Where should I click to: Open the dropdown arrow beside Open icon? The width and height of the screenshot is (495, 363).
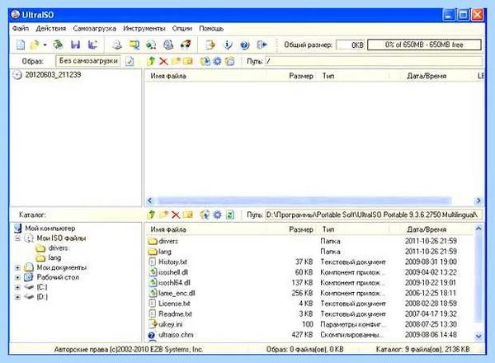pos(45,45)
